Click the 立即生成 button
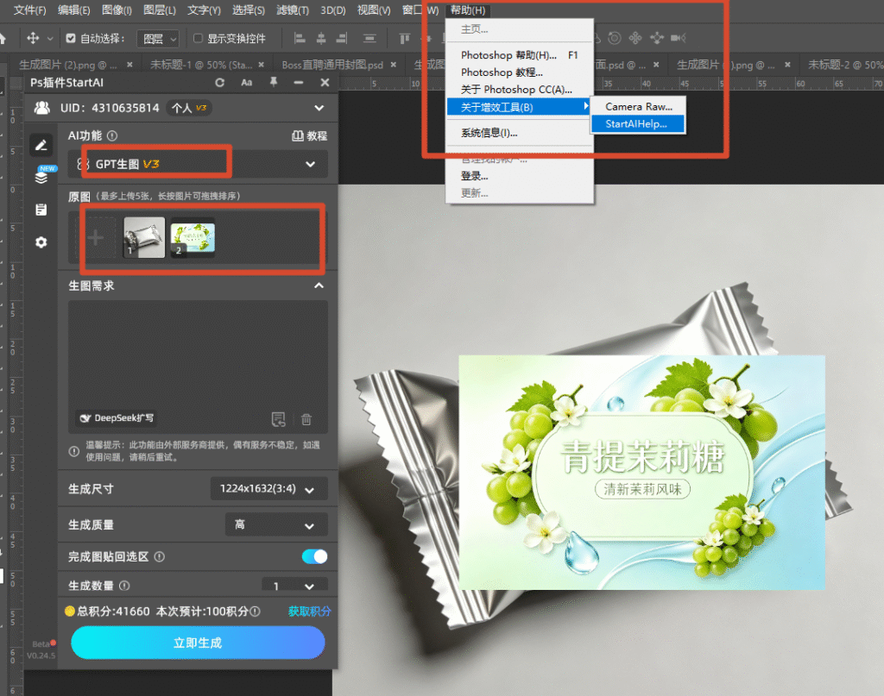The image size is (884, 696). click(x=198, y=643)
